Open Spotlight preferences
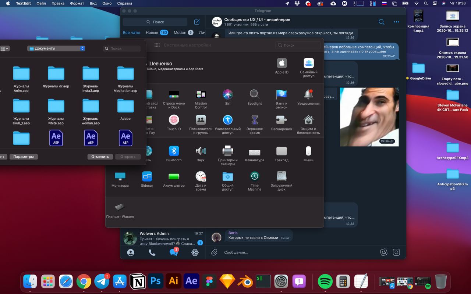 (x=255, y=97)
